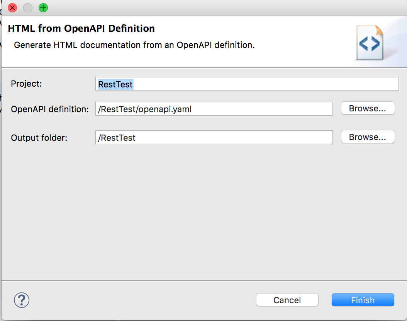407x321 pixels.
Task: Click the /RestTest/openapi.yaml path text
Action: [x=144, y=109]
